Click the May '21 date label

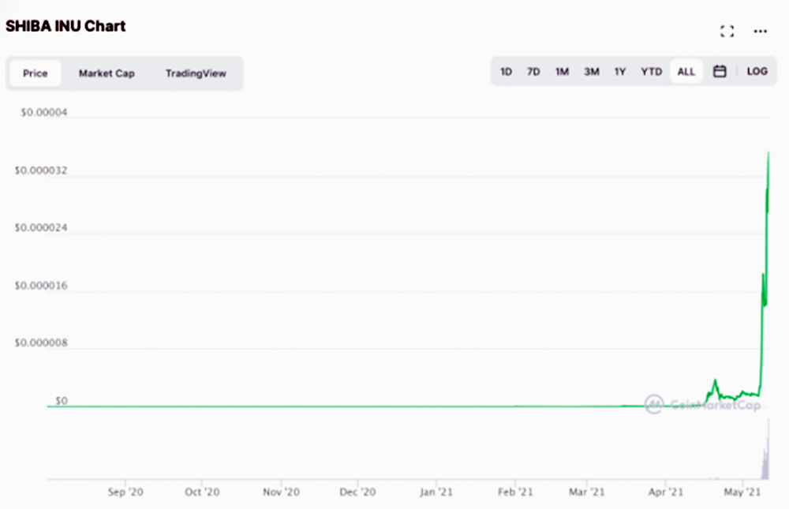pyautogui.click(x=742, y=492)
